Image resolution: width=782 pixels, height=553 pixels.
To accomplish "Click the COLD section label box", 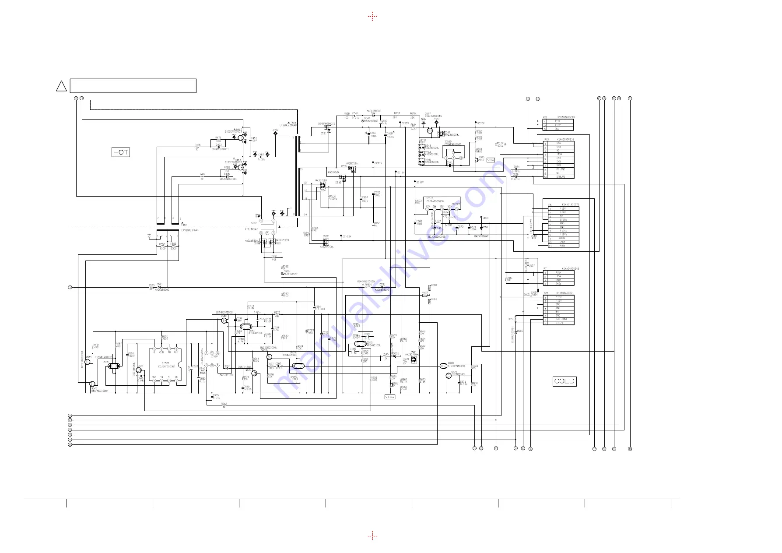I will click(565, 381).
